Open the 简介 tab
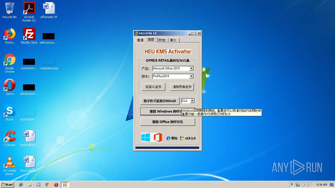 (173, 40)
